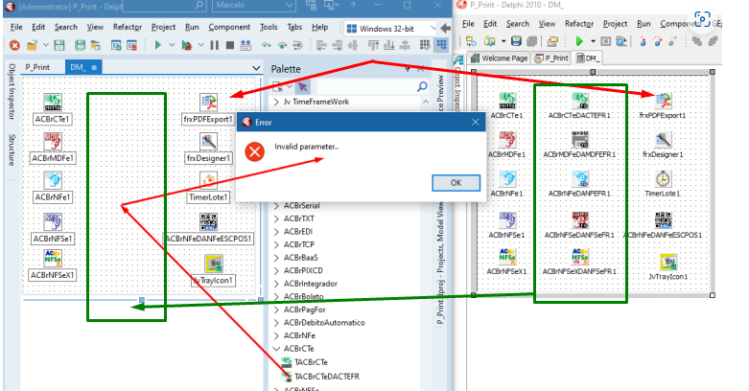Open Refactor menu in left IDE
This screenshot has height=391, width=749.
pyautogui.click(x=127, y=27)
